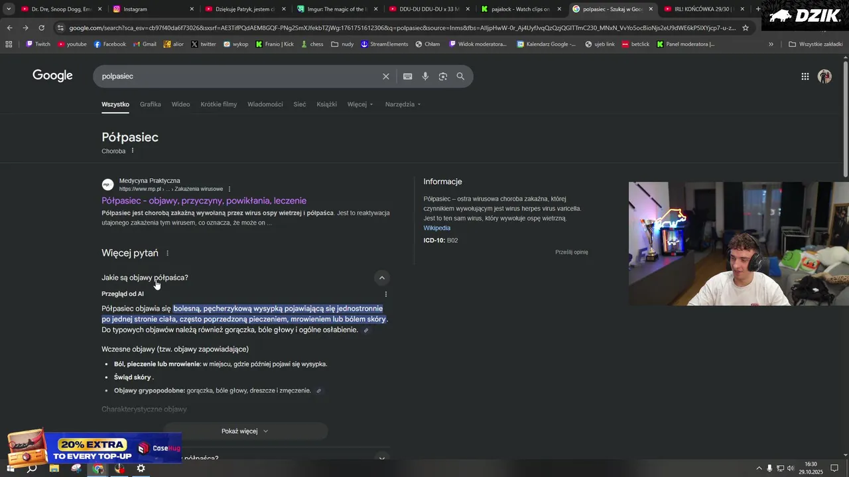Expand the Pokaż więcej button
The width and height of the screenshot is (849, 477).
point(245,431)
